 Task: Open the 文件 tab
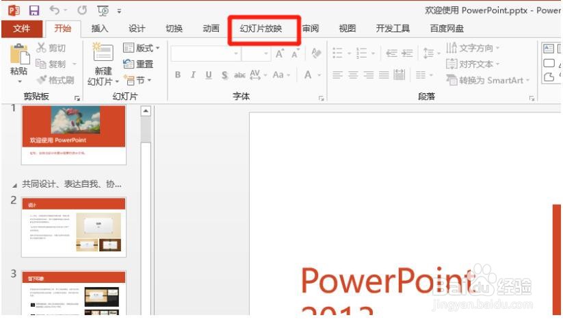click(21, 28)
